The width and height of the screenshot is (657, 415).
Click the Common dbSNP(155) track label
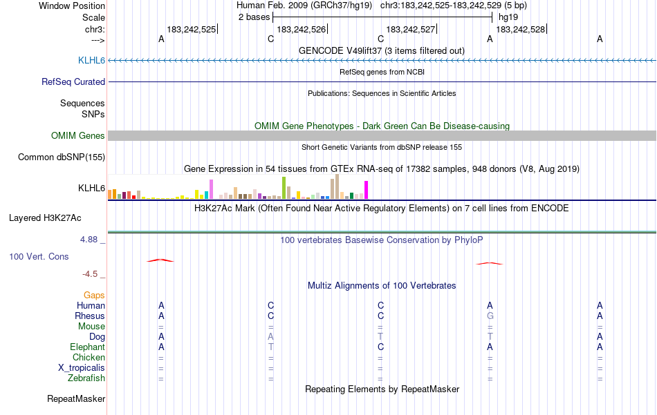pos(62,157)
